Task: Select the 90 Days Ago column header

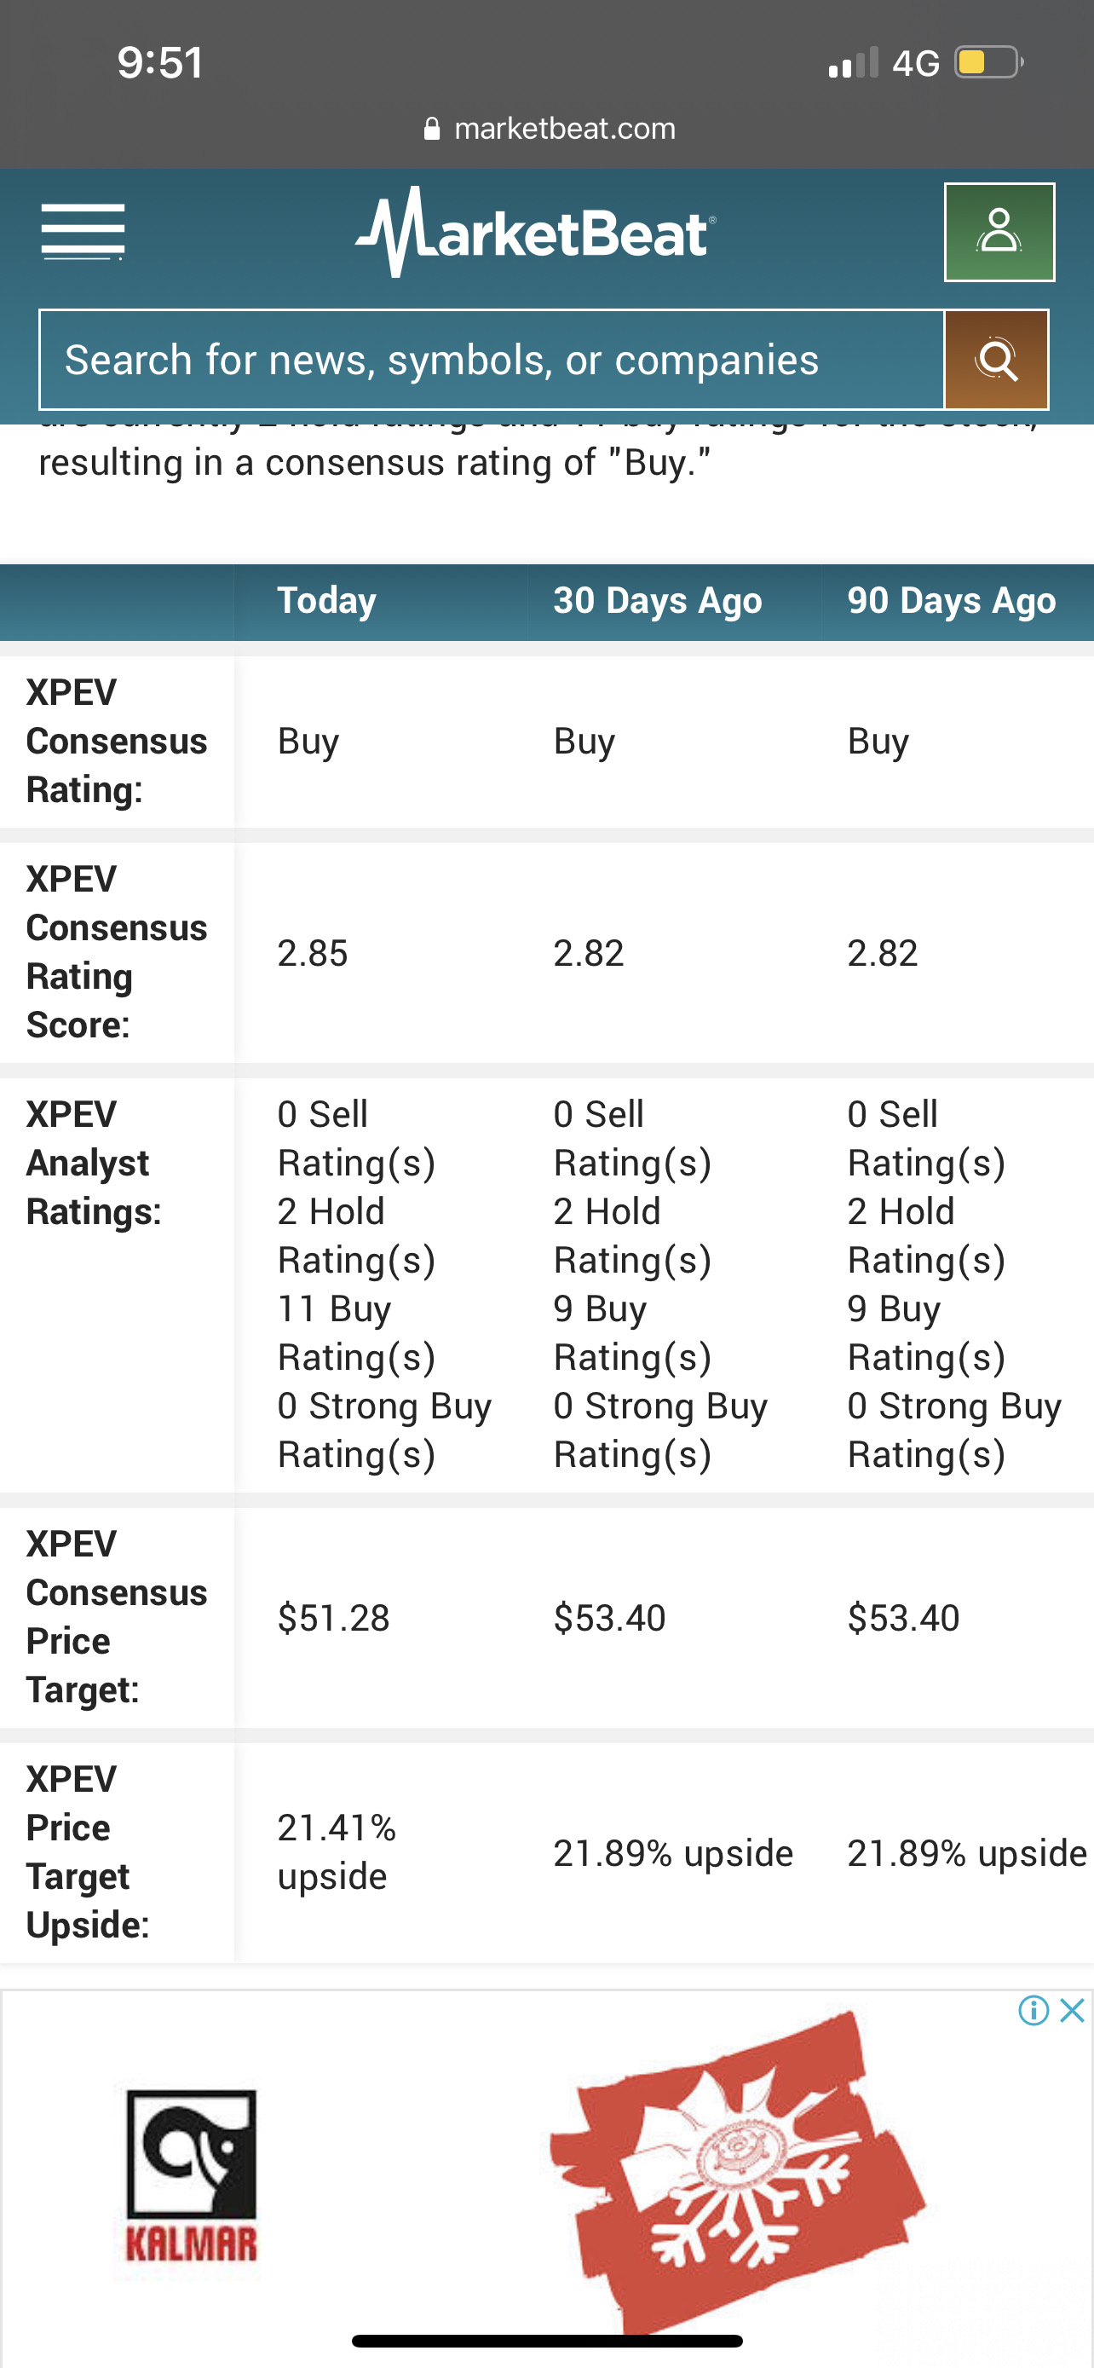Action: (x=952, y=601)
